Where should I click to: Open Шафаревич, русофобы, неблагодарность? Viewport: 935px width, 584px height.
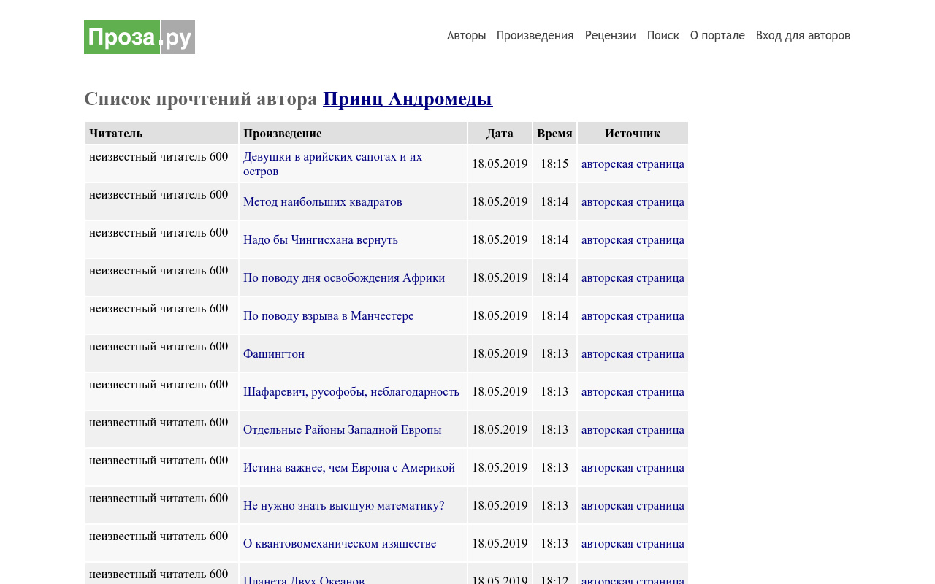[351, 391]
